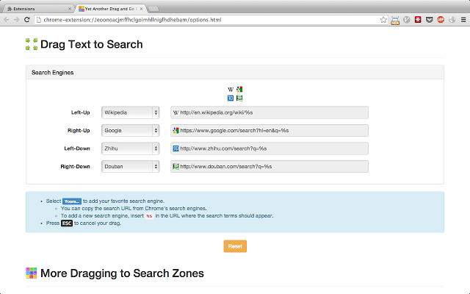Click the gray circular slash extension icon

[406, 20]
